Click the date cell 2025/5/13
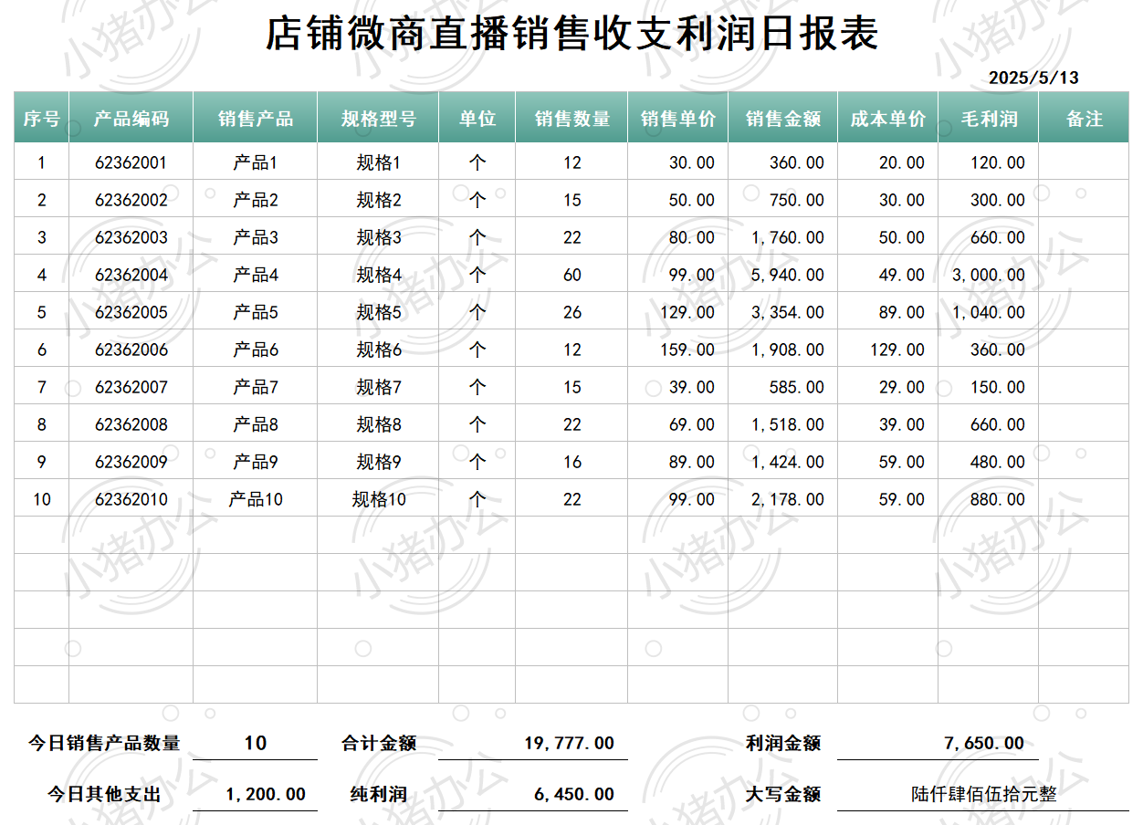The image size is (1143, 825). (1033, 78)
